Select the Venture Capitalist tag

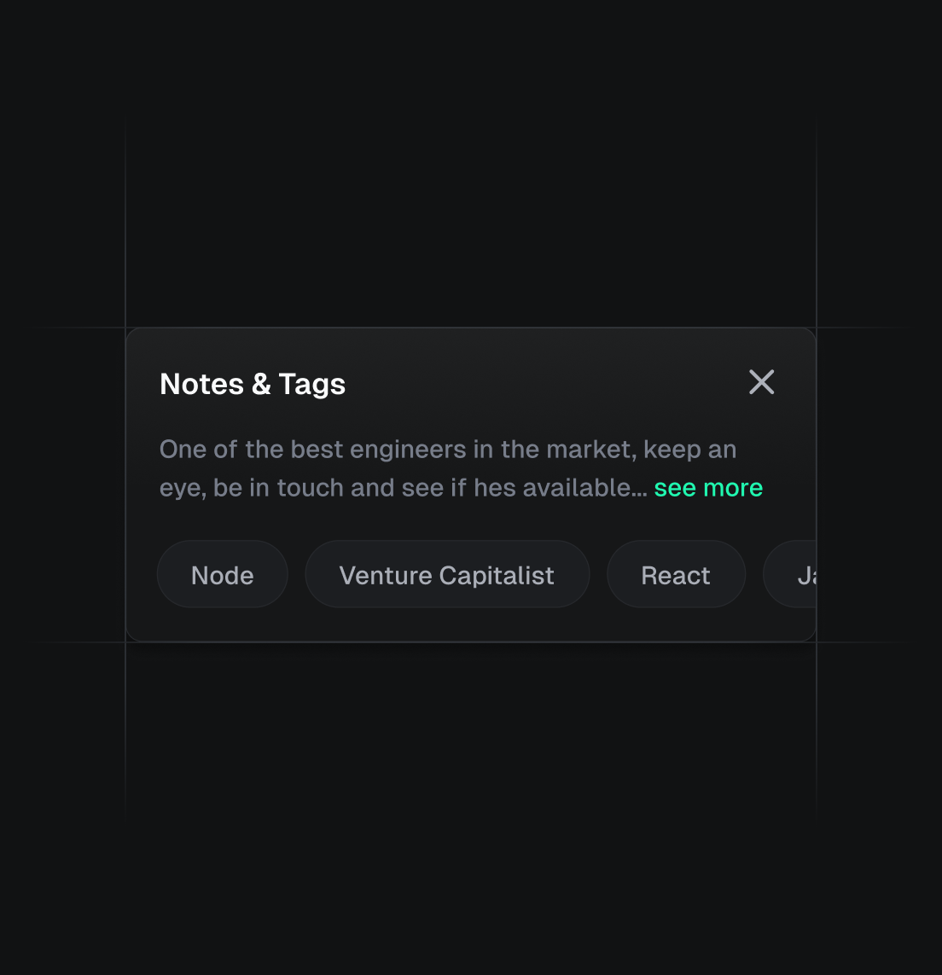click(x=447, y=574)
